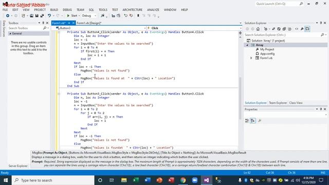
Task: Select Solution 'Array' root node
Action: 268,41
